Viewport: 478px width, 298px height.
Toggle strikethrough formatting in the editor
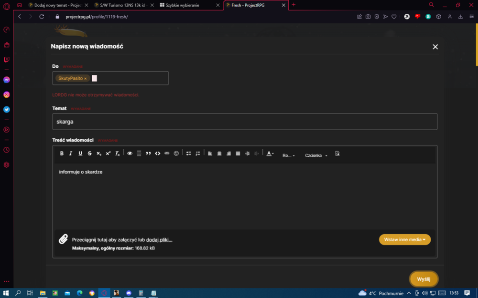coord(90,154)
